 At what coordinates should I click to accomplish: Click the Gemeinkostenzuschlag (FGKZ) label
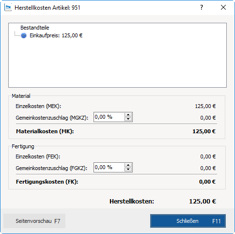[x=51, y=168]
